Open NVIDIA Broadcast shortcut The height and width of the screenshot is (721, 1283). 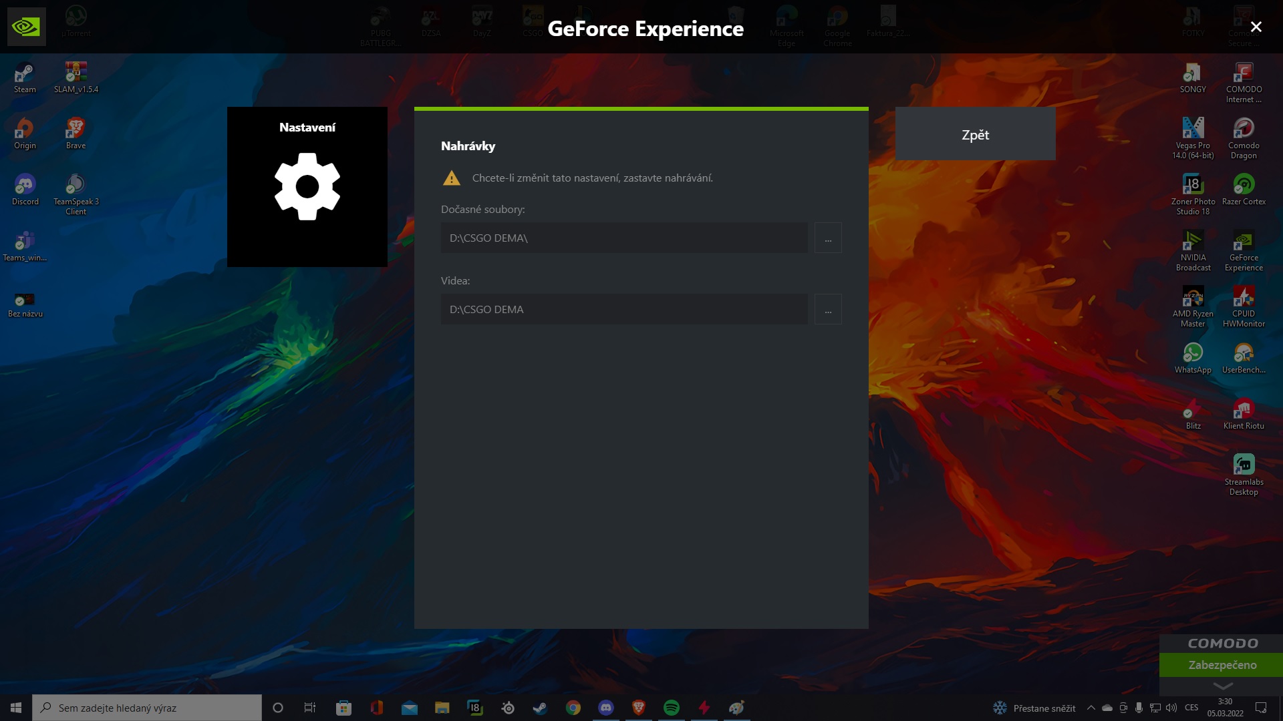(1193, 250)
